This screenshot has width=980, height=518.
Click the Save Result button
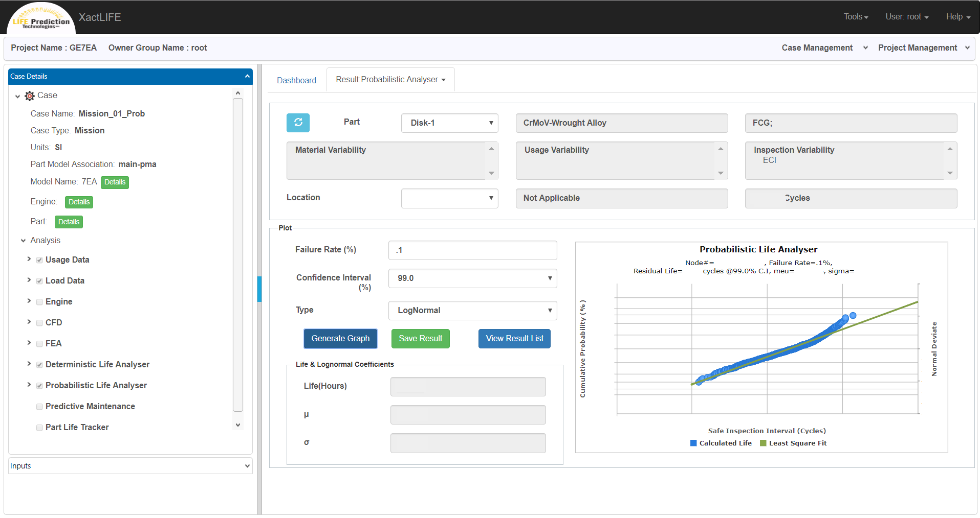421,339
